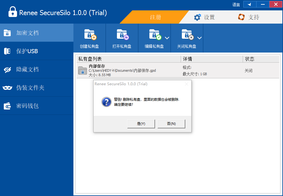Screen dimensions: 283x196
Task: Click the 编辑私有盘 edit private disk icon
Action: click(155, 34)
